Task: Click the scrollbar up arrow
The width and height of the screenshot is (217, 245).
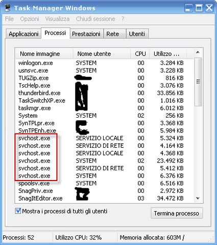Action: [x=198, y=52]
